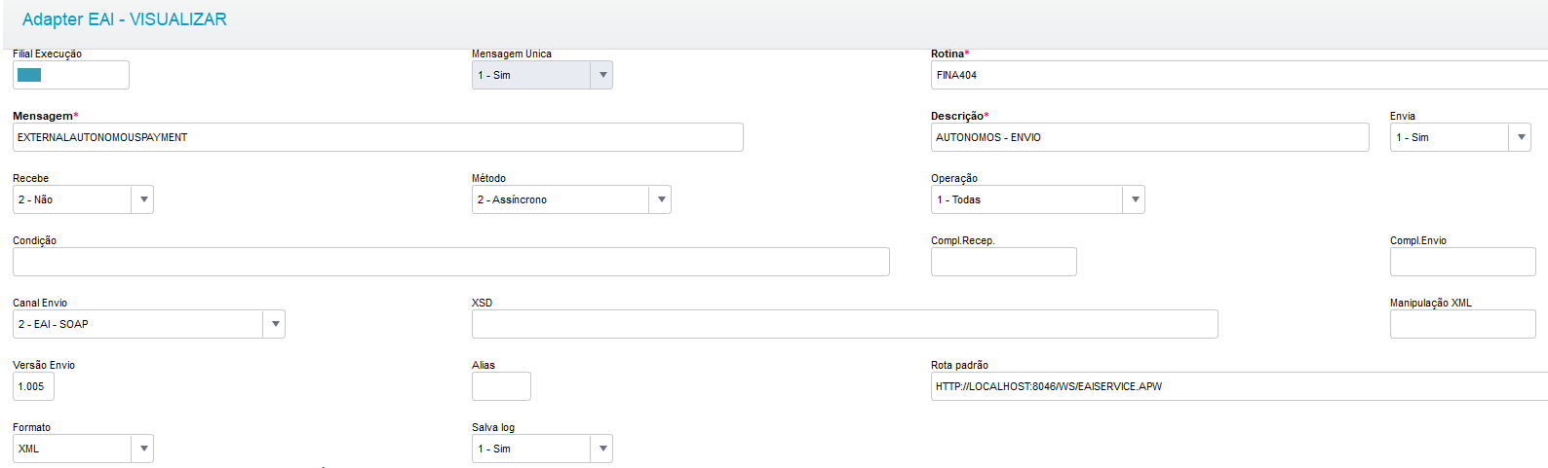
Task: Click the Rota padrão URL field
Action: pos(1238,386)
